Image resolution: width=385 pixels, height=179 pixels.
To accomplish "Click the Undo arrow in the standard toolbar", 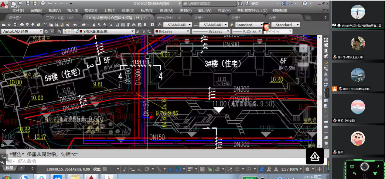I will 75,25.
